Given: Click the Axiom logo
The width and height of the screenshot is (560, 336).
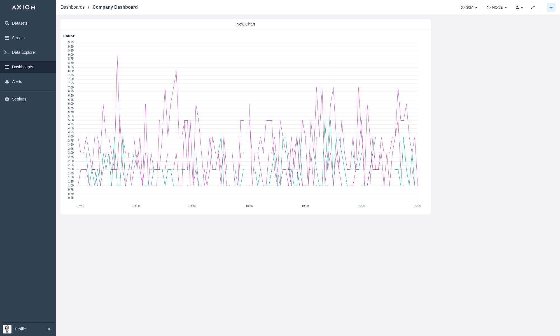Looking at the screenshot, I should coord(24,7).
